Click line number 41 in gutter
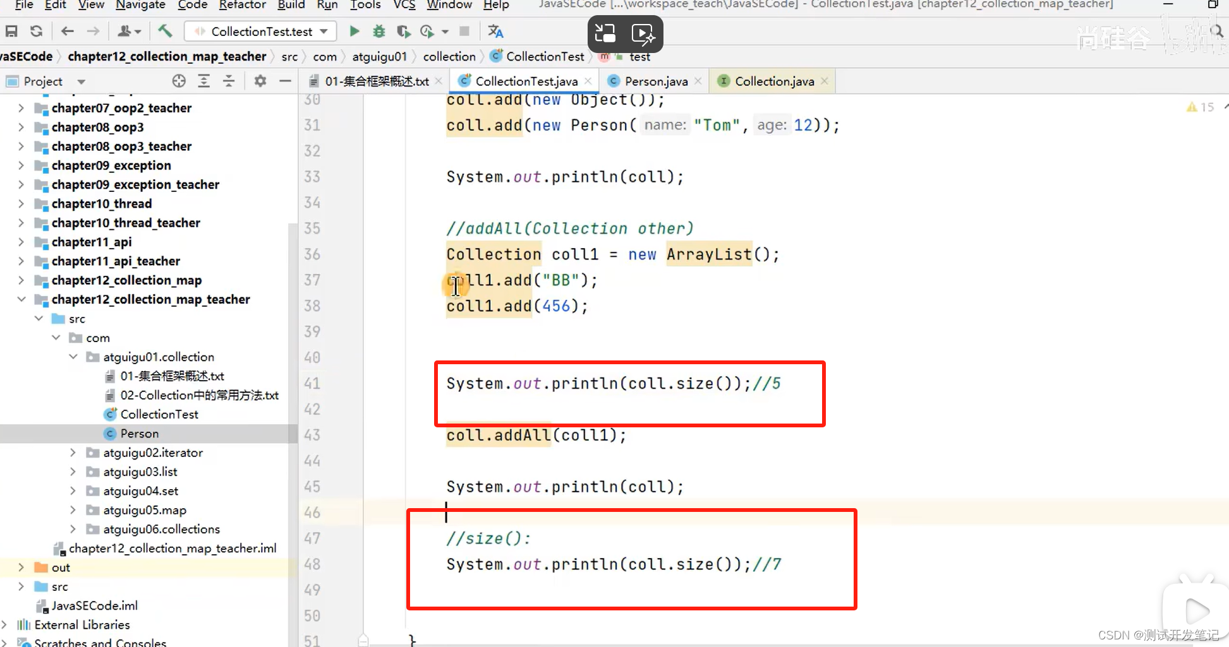This screenshot has height=647, width=1229. (312, 383)
